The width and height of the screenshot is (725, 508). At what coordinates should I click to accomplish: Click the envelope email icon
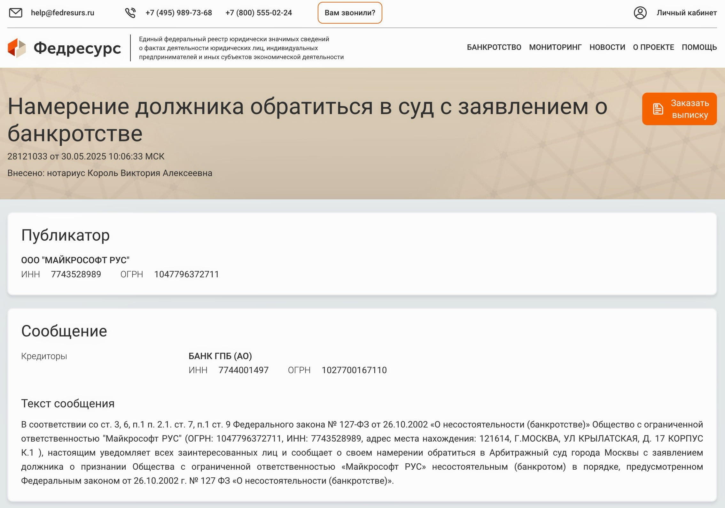tap(15, 13)
